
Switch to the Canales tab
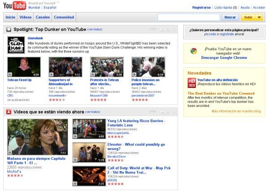pos(43,17)
